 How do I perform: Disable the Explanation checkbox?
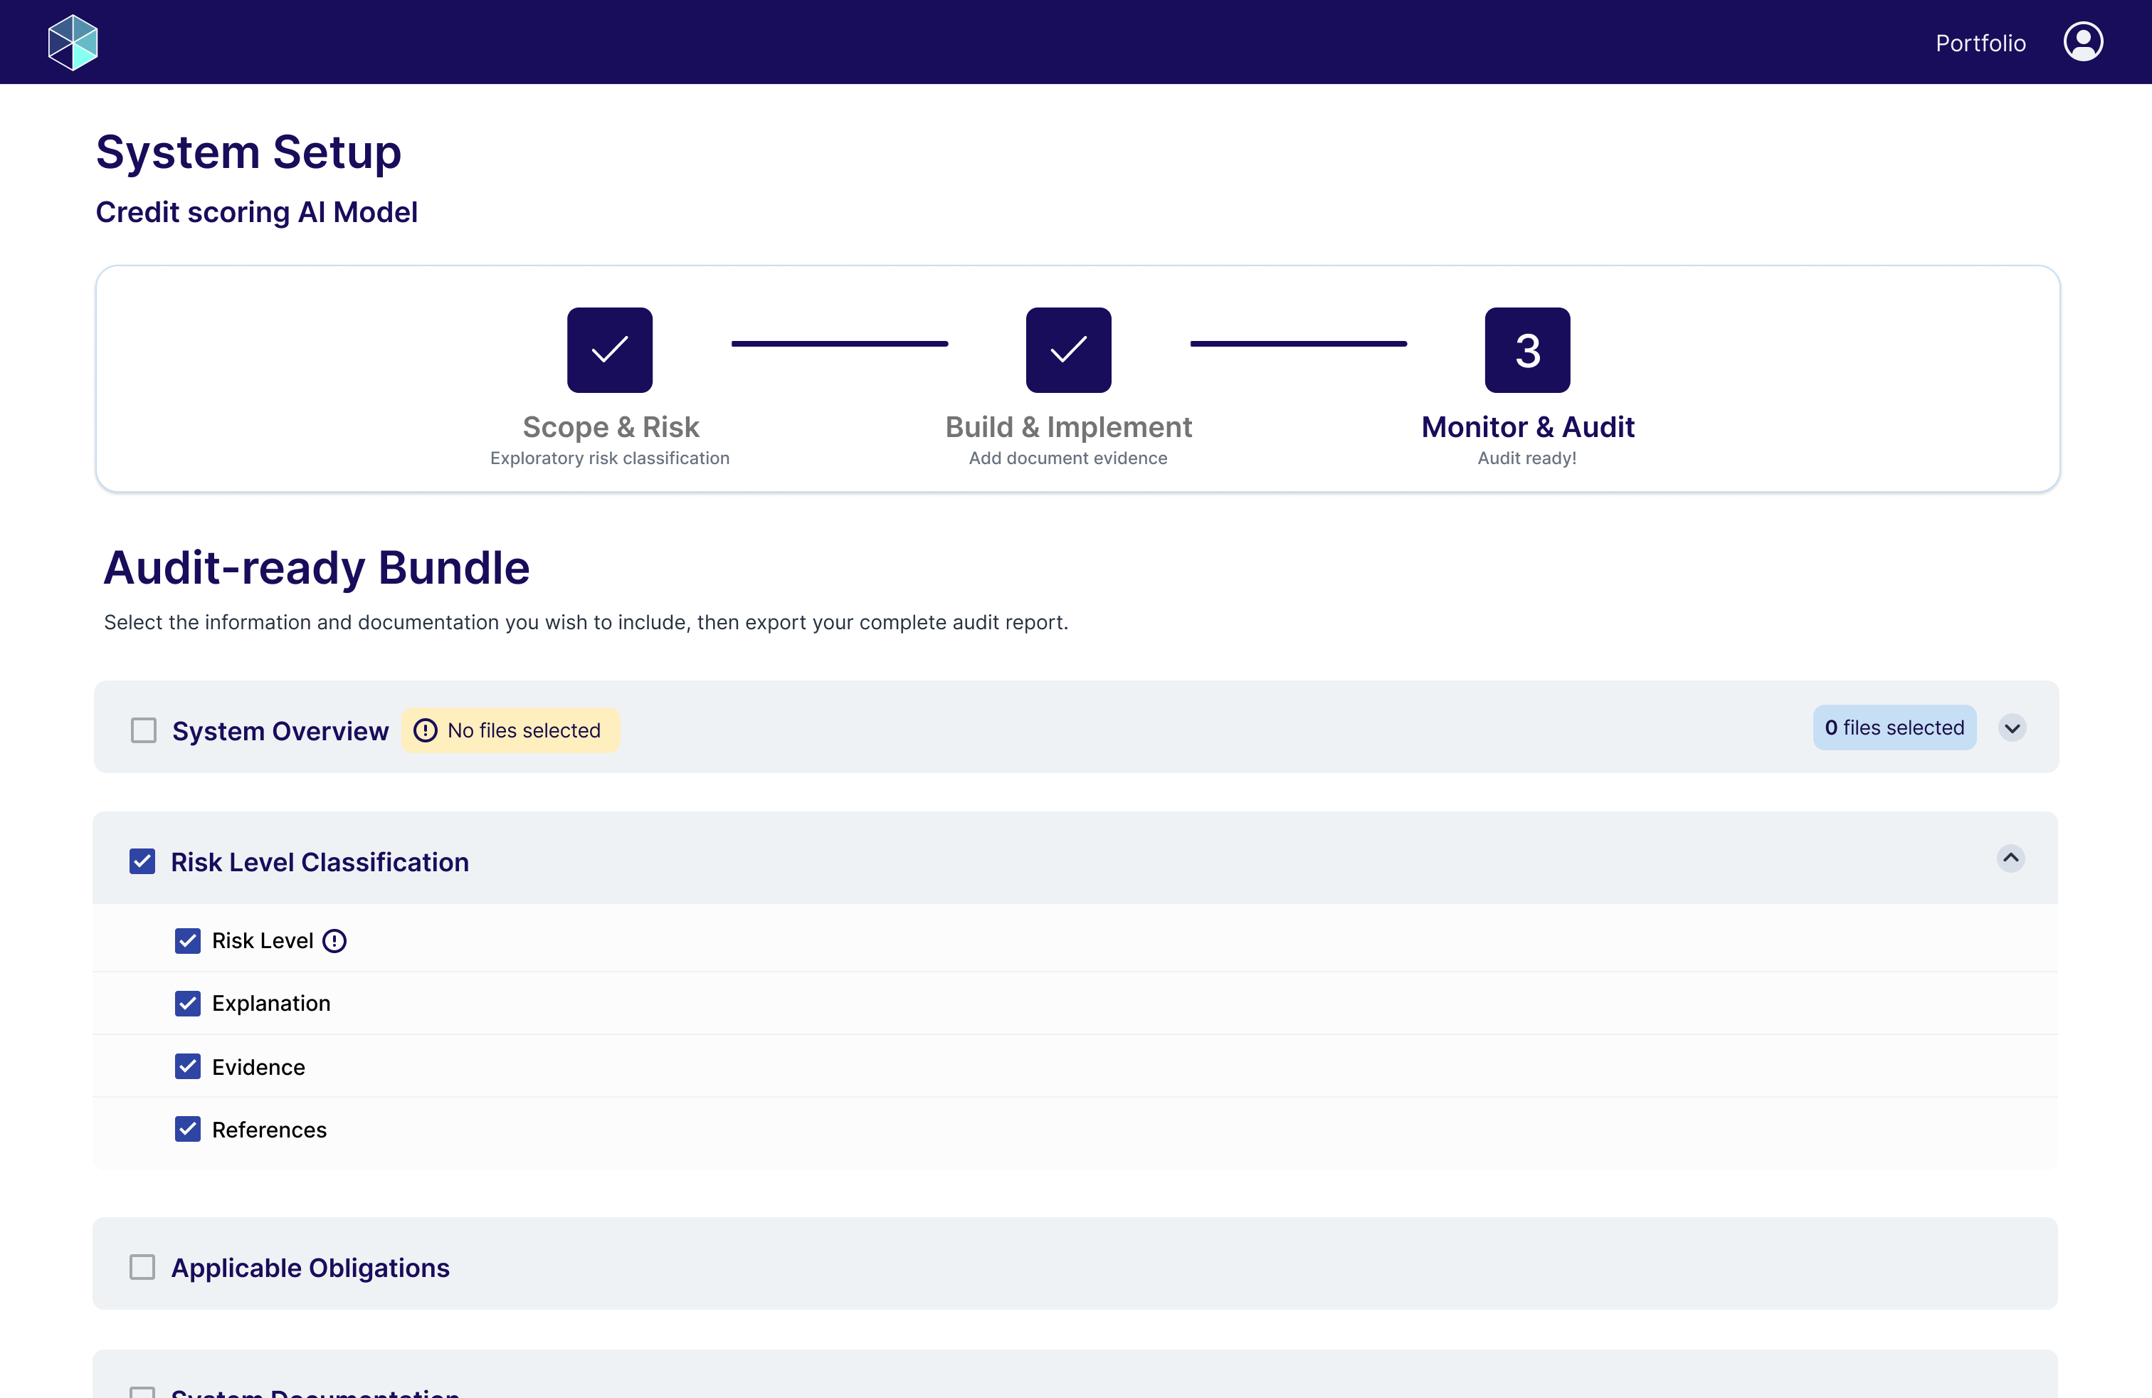(x=187, y=1004)
